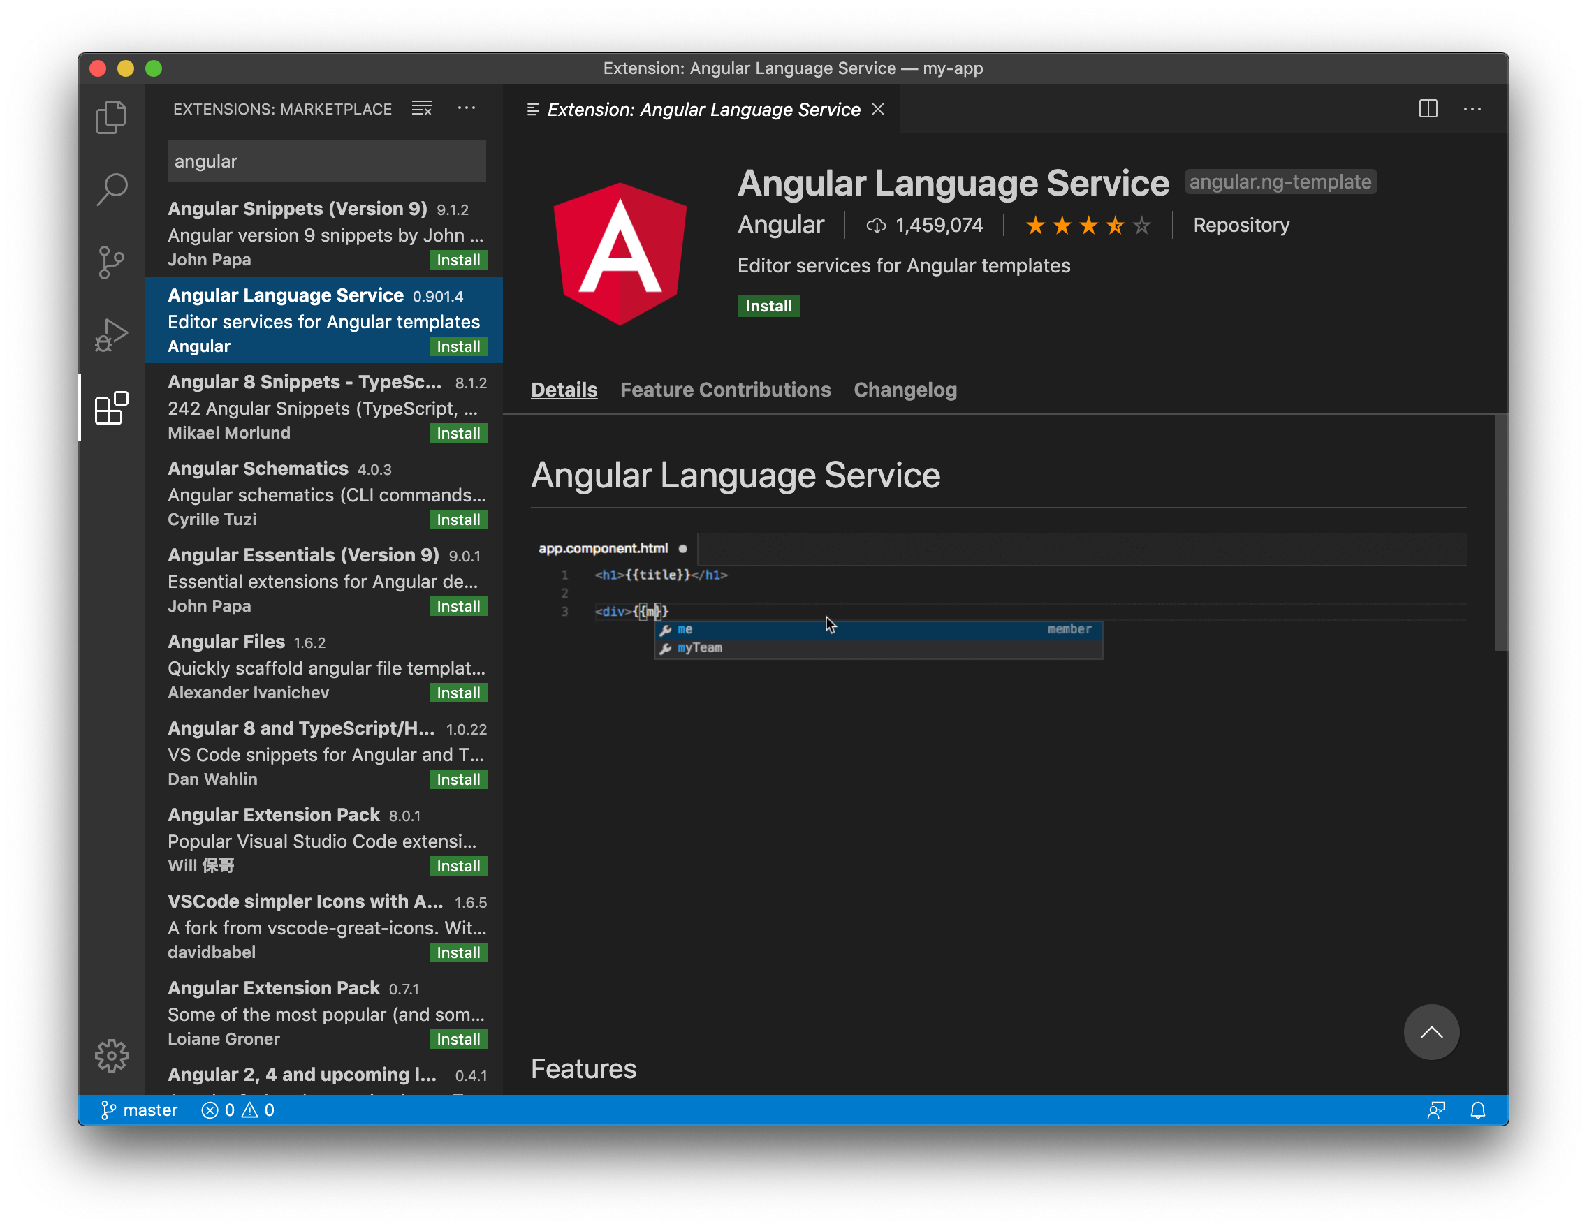This screenshot has width=1587, height=1229.
Task: Open the Repository link
Action: pyautogui.click(x=1241, y=225)
